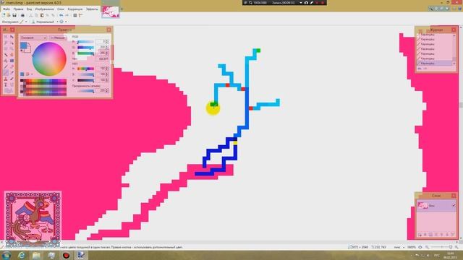Open the active tool chooser dropdown
The image size is (463, 260).
pos(26,22)
